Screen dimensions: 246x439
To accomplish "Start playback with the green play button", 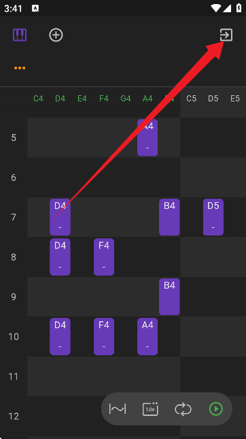I will click(216, 409).
